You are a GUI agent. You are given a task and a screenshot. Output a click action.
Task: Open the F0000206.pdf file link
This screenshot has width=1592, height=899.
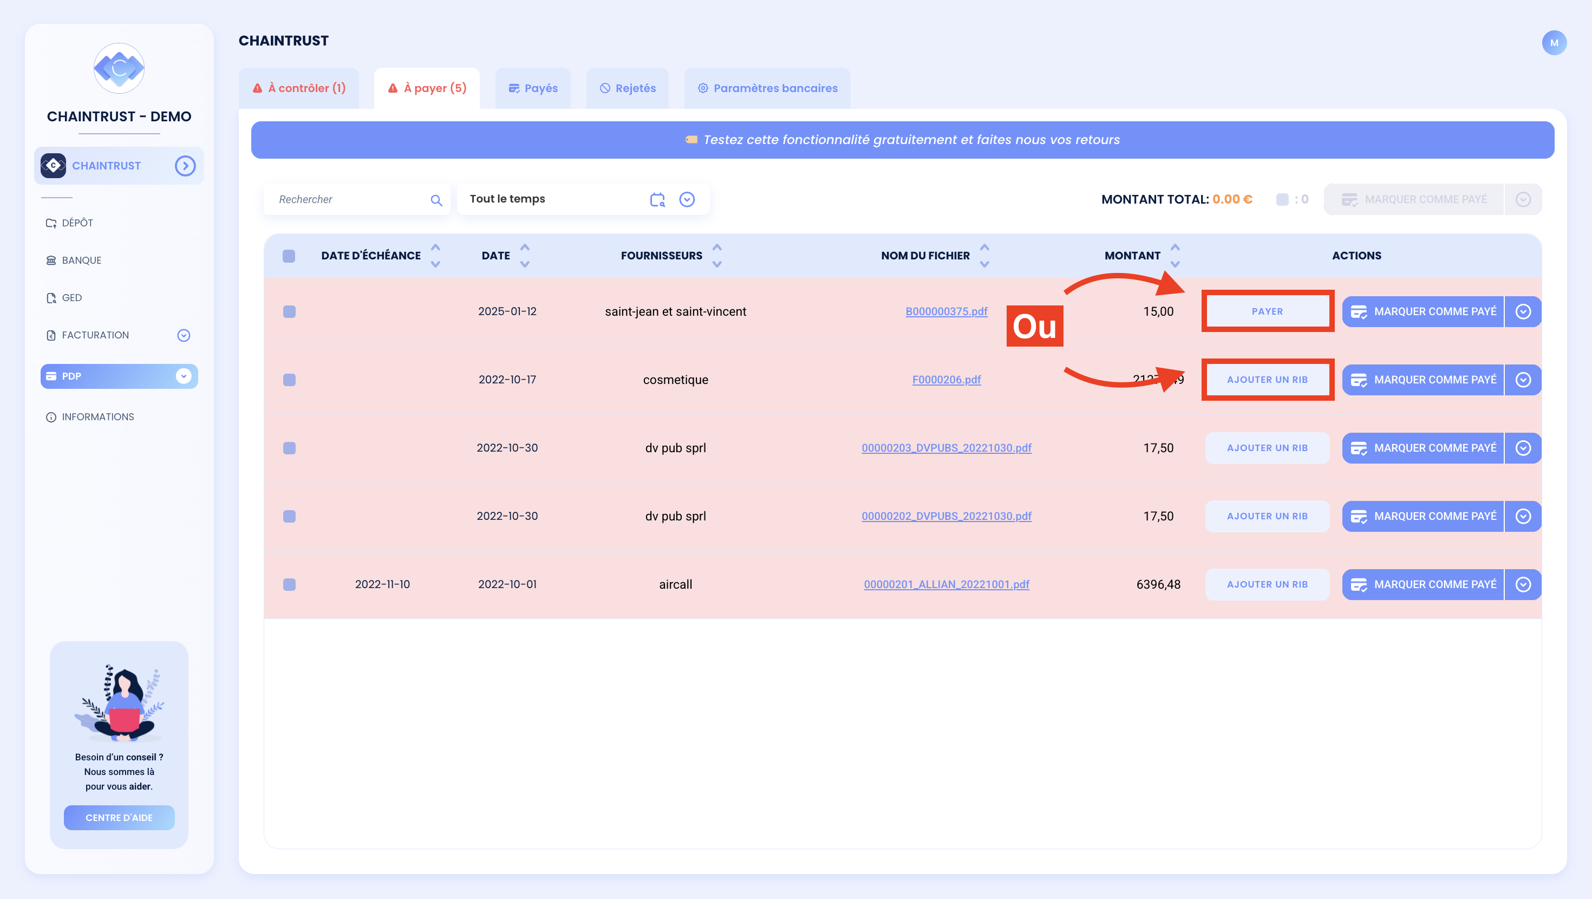point(946,380)
